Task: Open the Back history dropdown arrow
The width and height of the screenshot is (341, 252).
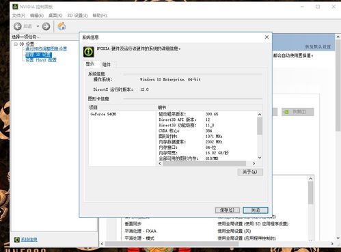Action: click(x=38, y=27)
